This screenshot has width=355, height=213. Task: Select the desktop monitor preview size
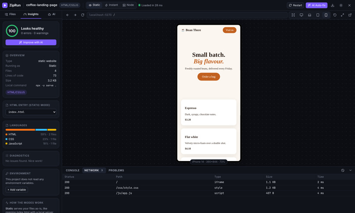(301, 15)
